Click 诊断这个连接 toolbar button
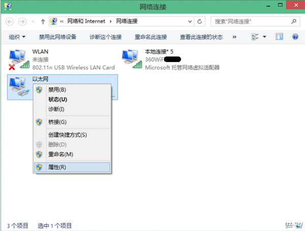The width and height of the screenshot is (305, 231). click(105, 37)
